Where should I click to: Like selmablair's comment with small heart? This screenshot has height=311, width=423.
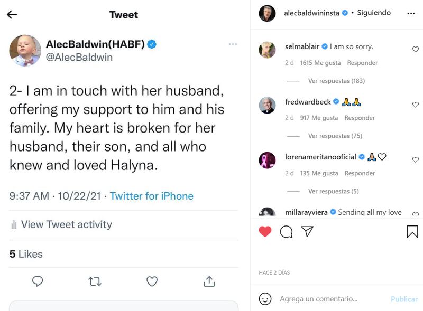coord(415,50)
